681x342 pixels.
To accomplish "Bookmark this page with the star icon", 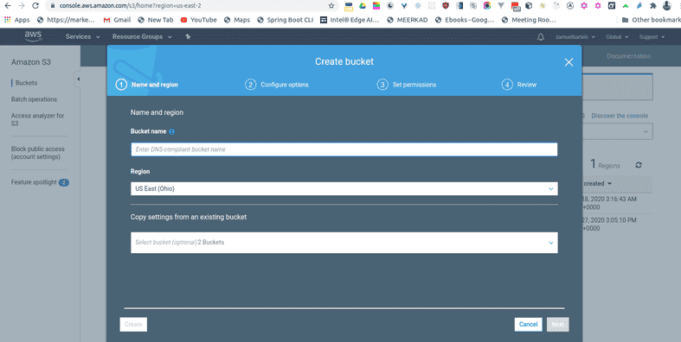I will point(331,6).
